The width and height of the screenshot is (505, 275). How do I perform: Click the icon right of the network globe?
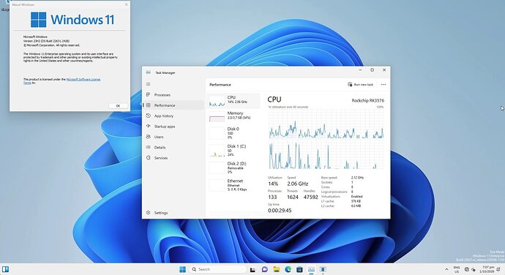[x=474, y=270]
